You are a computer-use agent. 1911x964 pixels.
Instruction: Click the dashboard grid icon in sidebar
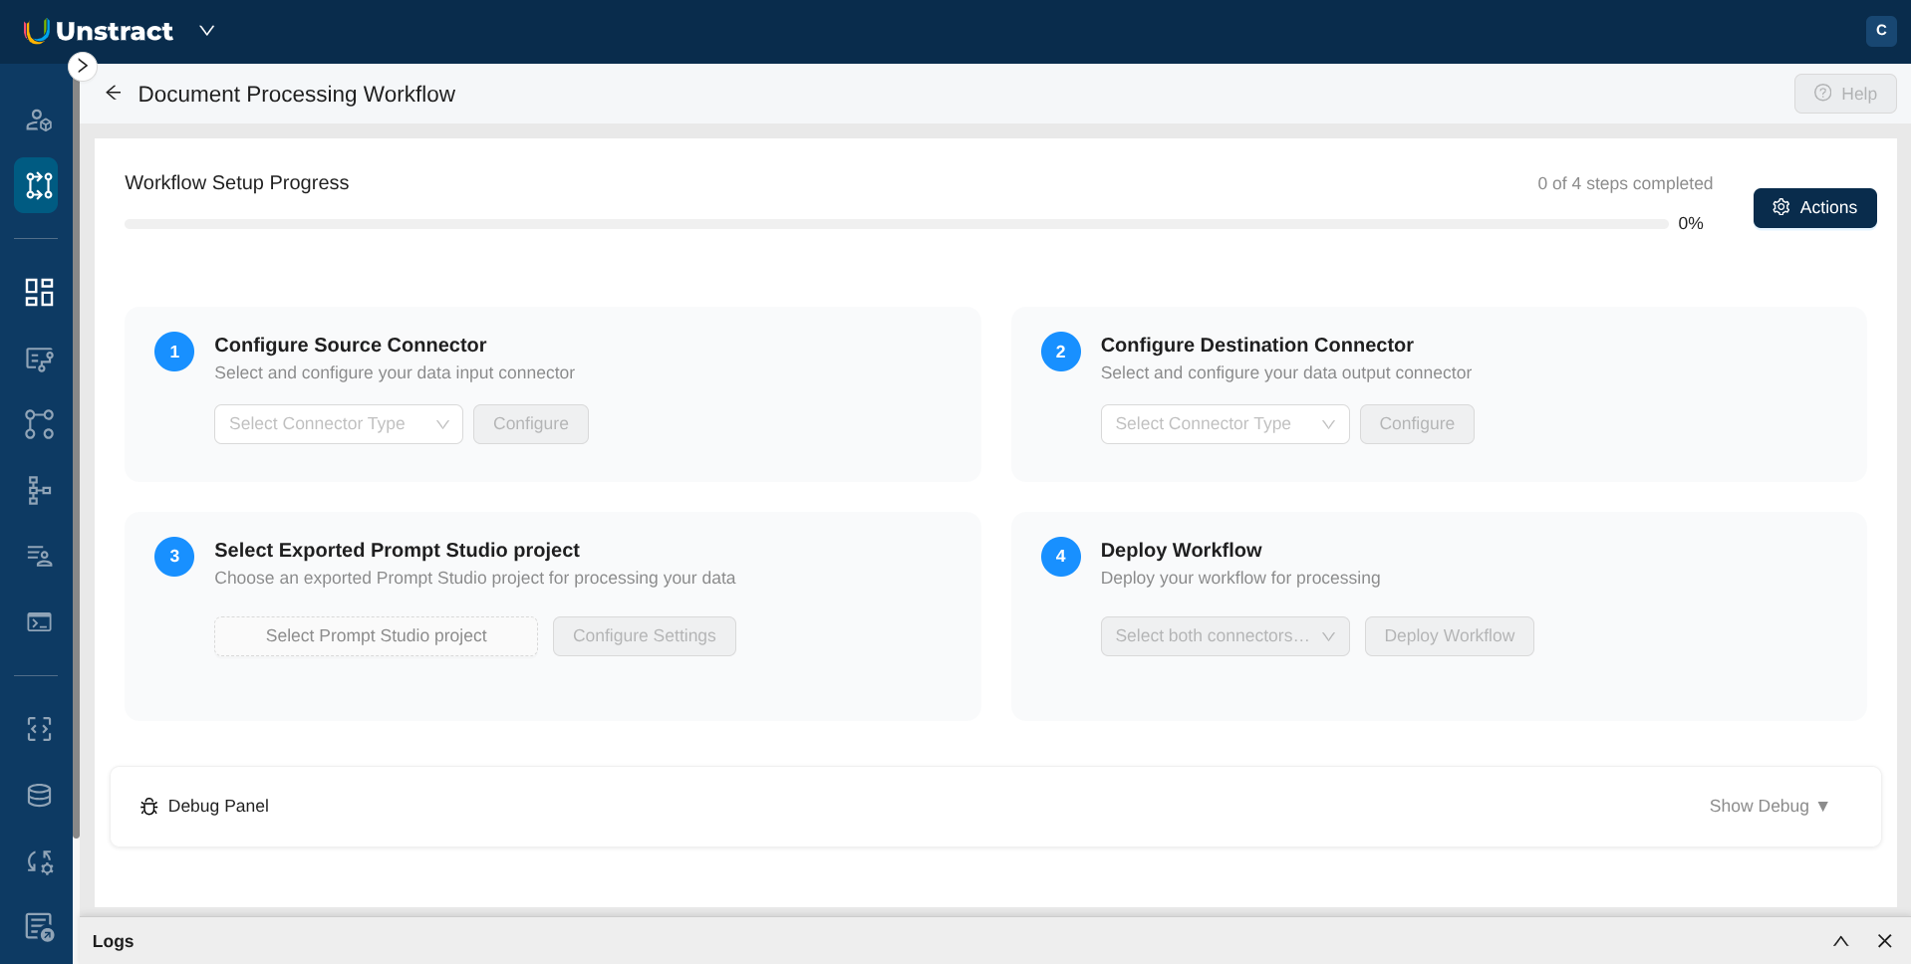click(39, 292)
